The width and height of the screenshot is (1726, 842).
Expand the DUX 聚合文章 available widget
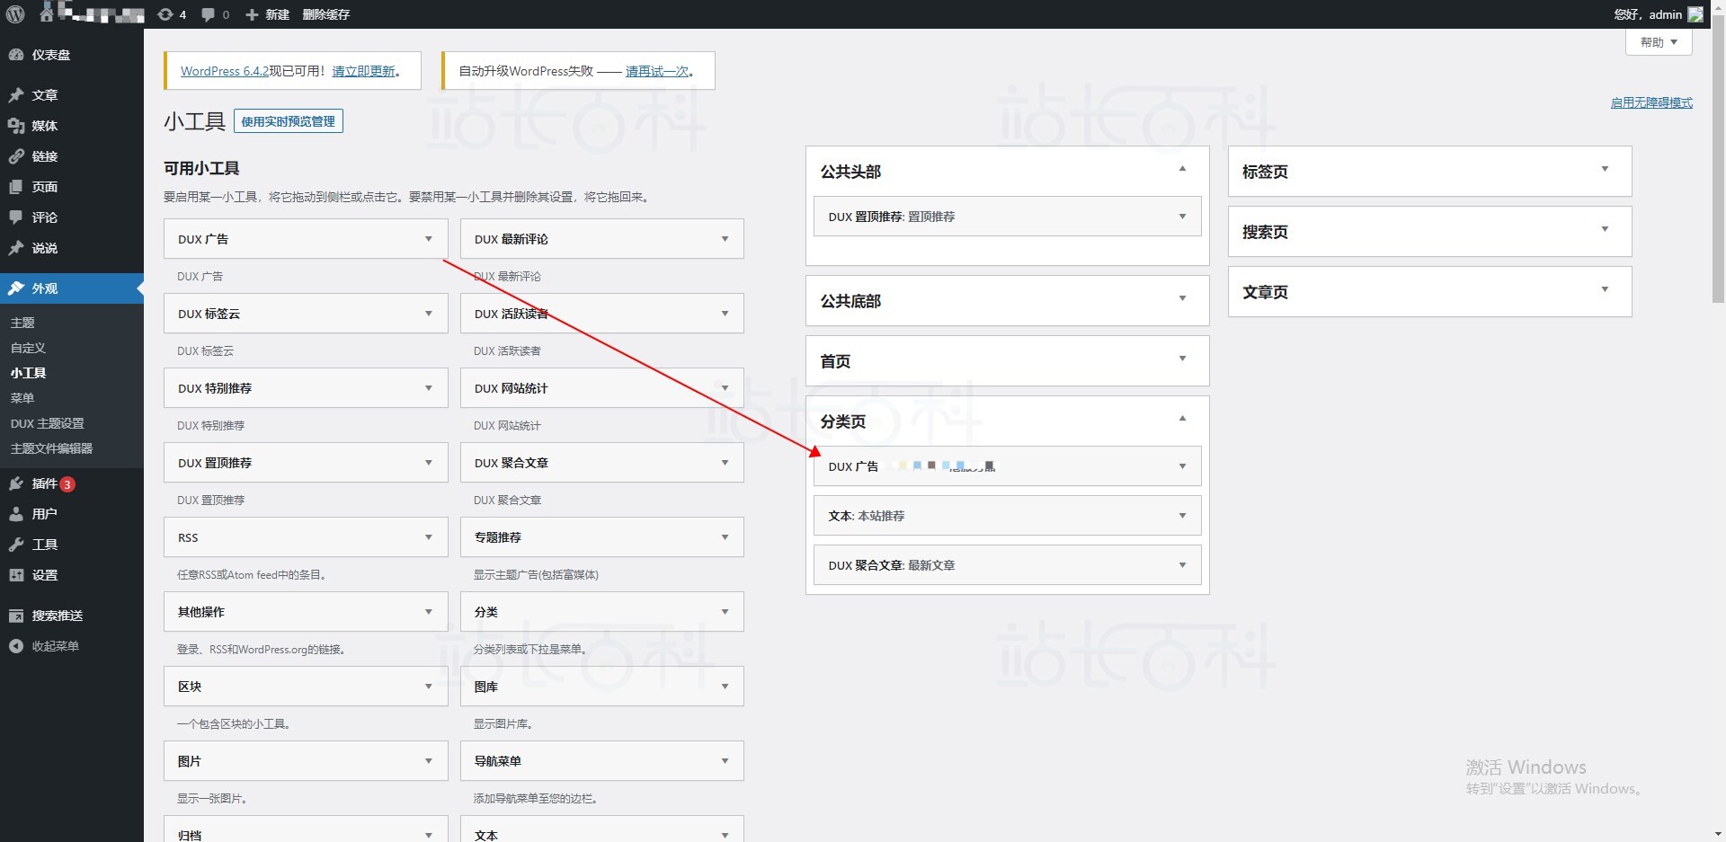[x=725, y=463]
